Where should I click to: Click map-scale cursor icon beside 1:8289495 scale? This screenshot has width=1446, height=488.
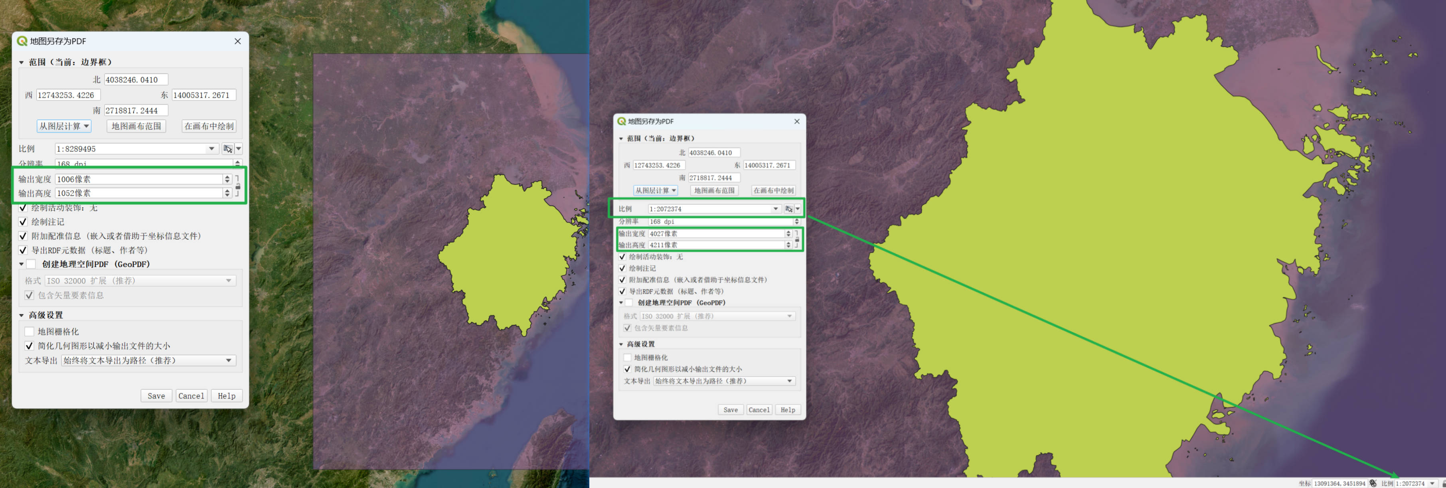[x=227, y=149]
